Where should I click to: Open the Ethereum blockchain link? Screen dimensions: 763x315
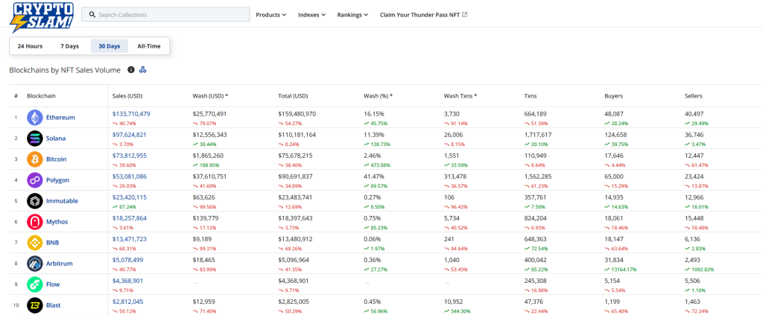[x=60, y=118]
